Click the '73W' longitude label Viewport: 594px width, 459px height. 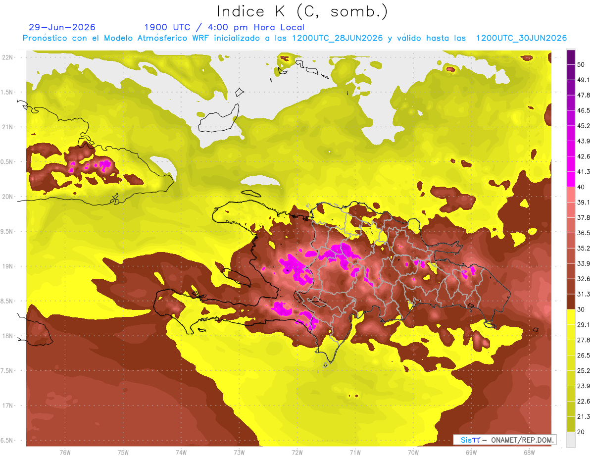[239, 452]
